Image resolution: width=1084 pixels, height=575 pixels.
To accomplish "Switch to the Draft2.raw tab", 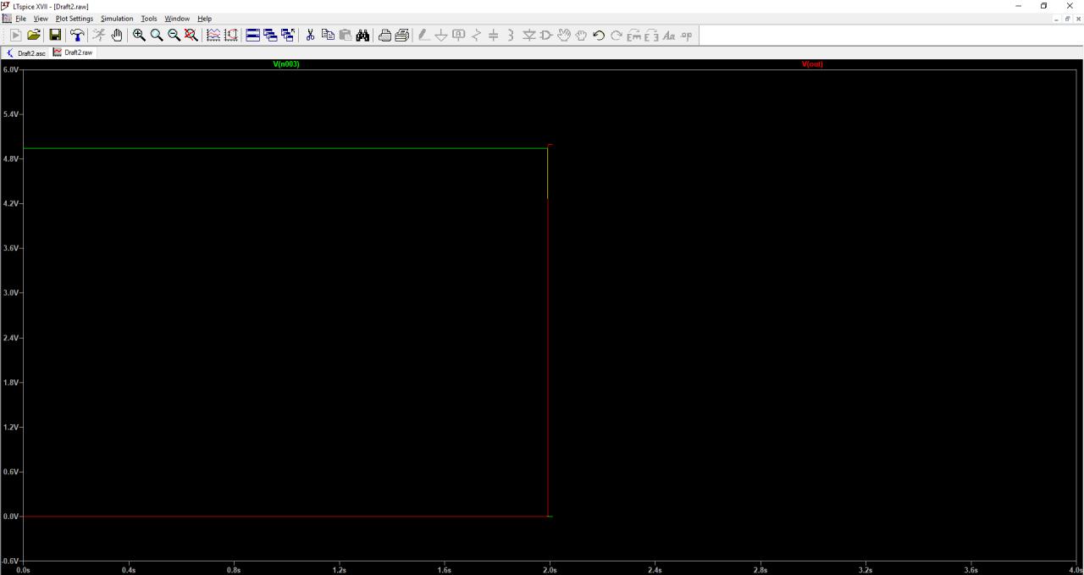I will pos(73,53).
